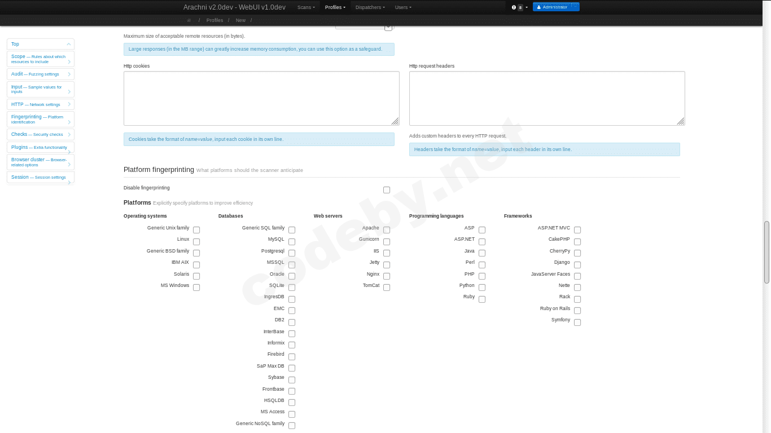Viewport: 771px width, 433px height.
Task: Expand the Dispatchers menu
Action: tap(370, 7)
